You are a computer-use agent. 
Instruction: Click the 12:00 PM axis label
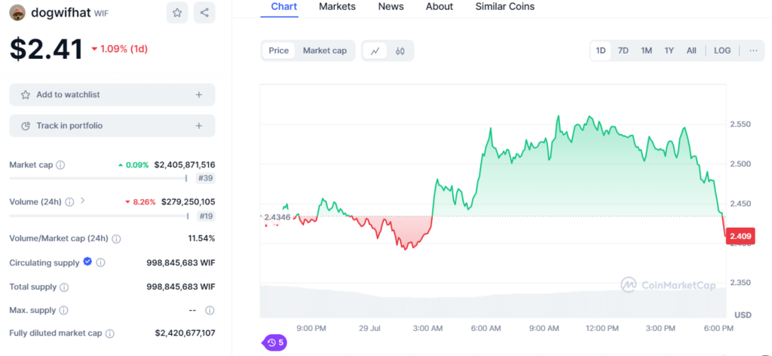[x=602, y=328]
